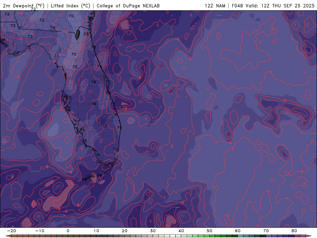Click the -8 contour label east of Florida
This screenshot has width=317, height=238.
139,78
